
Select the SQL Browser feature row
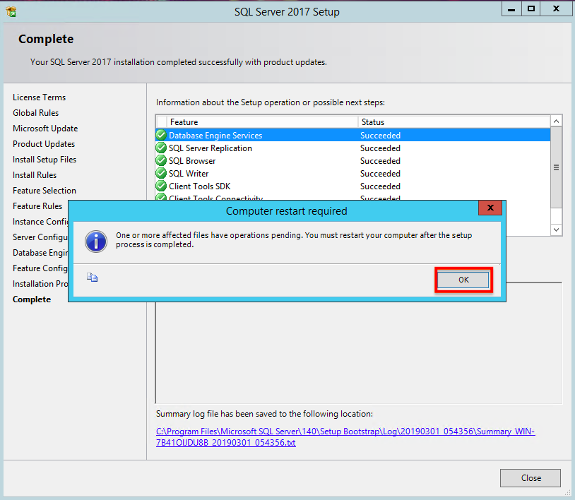click(352, 161)
